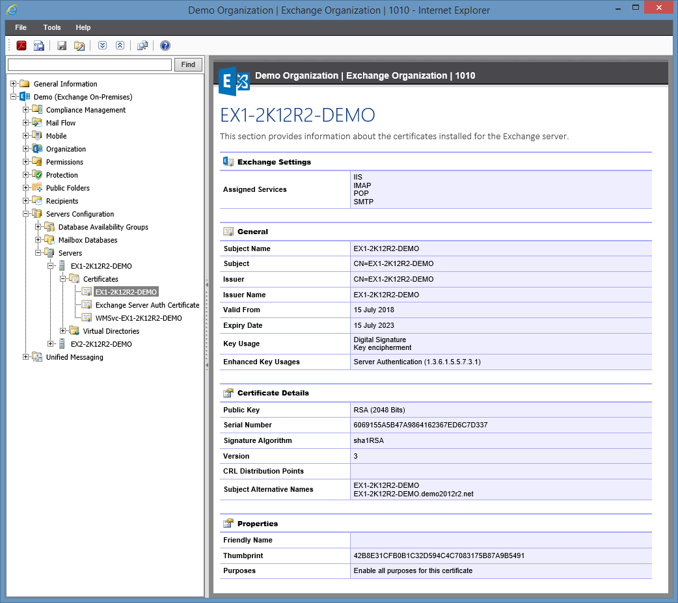Click the Find button
This screenshot has width=678, height=603.
[188, 64]
